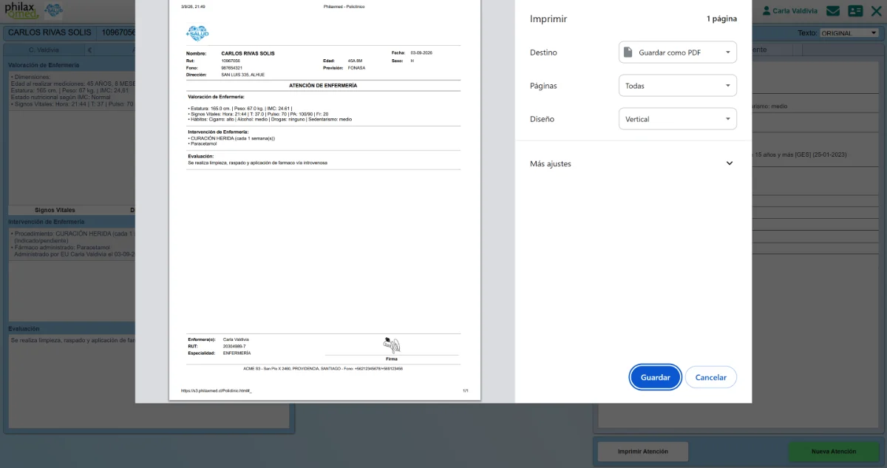This screenshot has width=887, height=468.
Task: Open the Páginas 'Todas' dropdown
Action: [677, 86]
